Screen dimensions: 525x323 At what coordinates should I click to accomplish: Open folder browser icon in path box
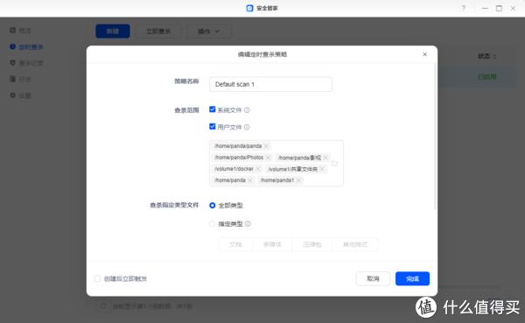(334, 164)
